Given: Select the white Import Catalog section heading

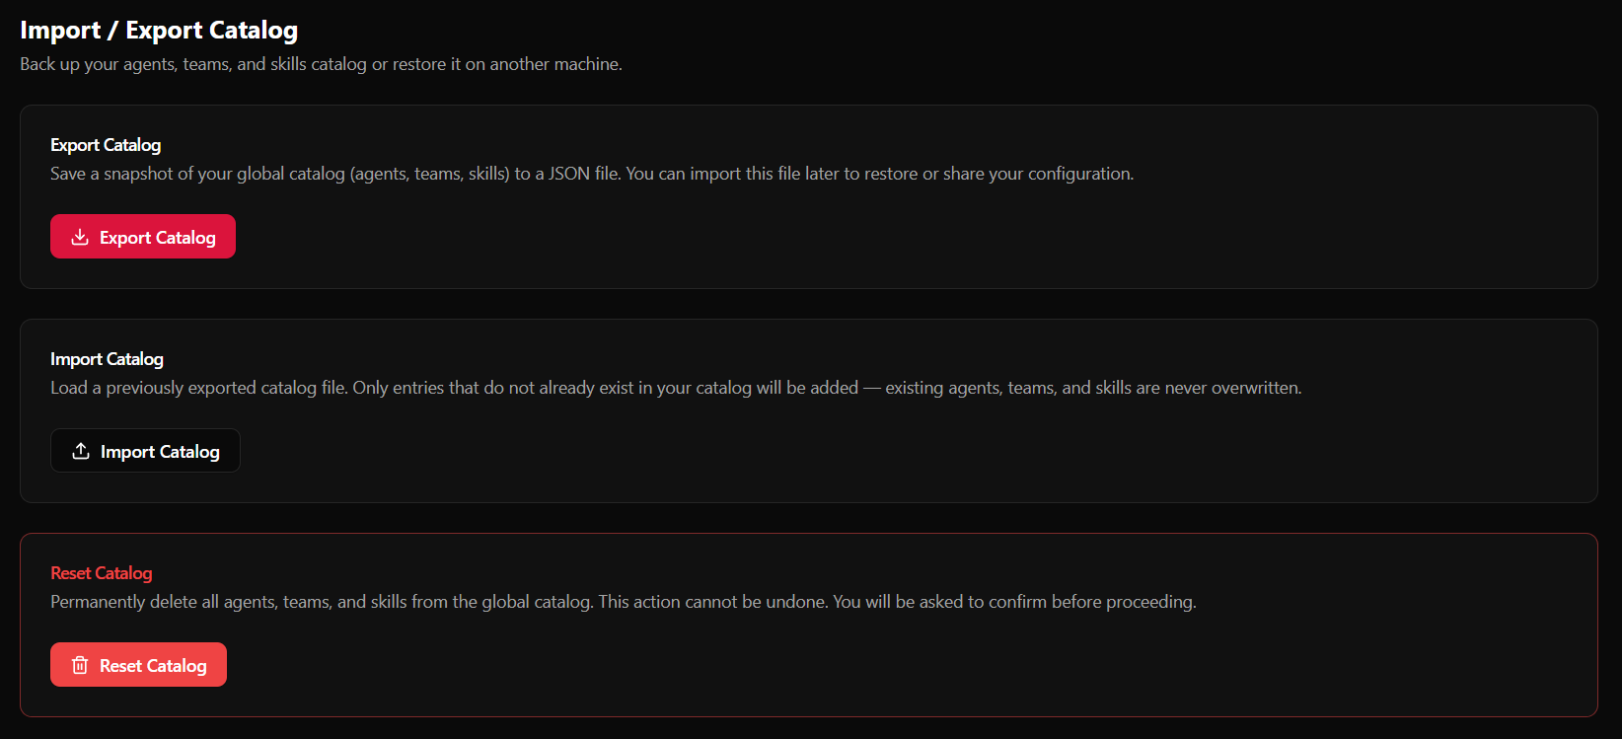Looking at the screenshot, I should (x=107, y=359).
